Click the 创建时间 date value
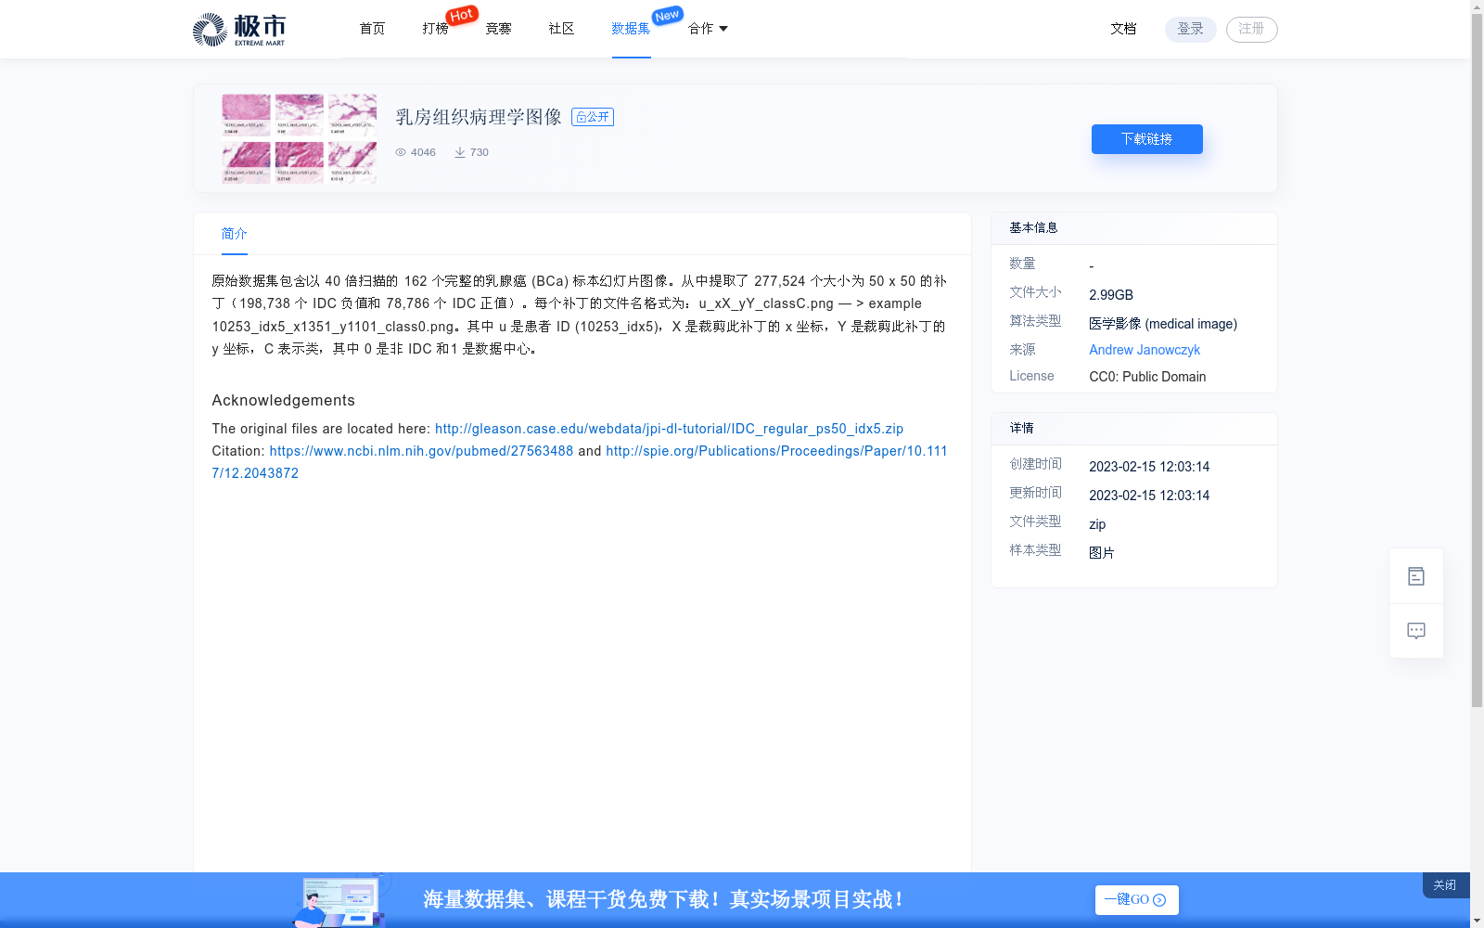The image size is (1484, 928). [x=1149, y=467]
